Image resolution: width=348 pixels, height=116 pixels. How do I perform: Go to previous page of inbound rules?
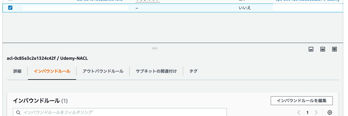point(299,112)
